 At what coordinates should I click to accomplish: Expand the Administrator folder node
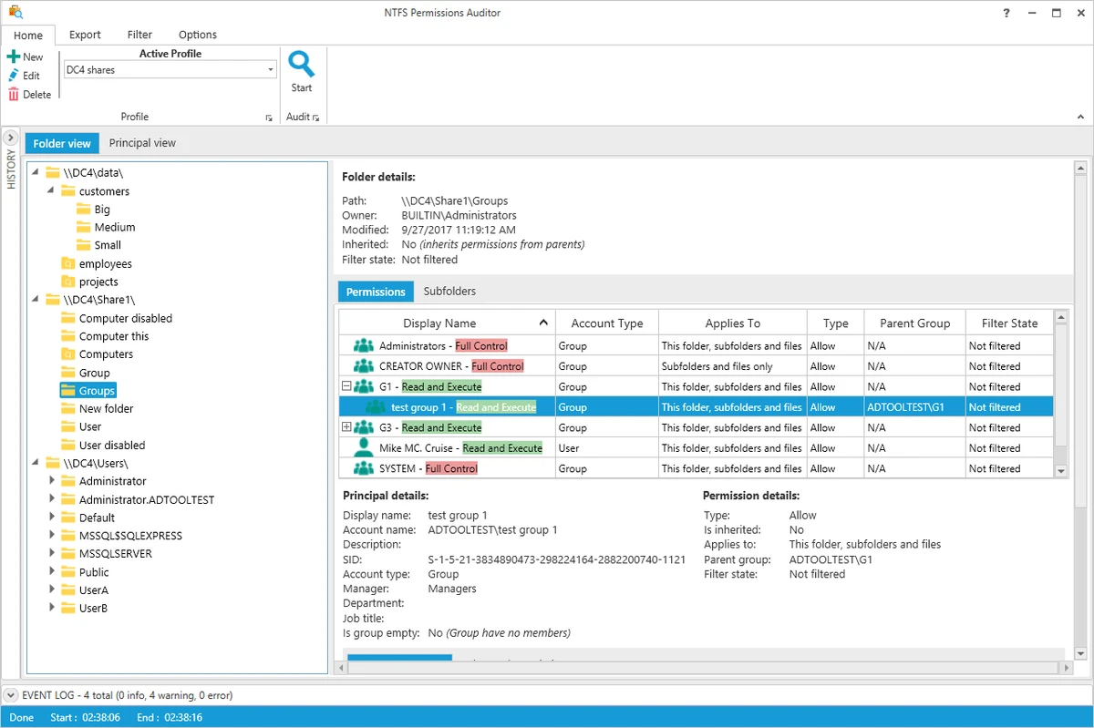tap(52, 481)
